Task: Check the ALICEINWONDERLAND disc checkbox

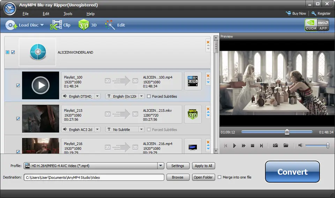Action: point(13,52)
